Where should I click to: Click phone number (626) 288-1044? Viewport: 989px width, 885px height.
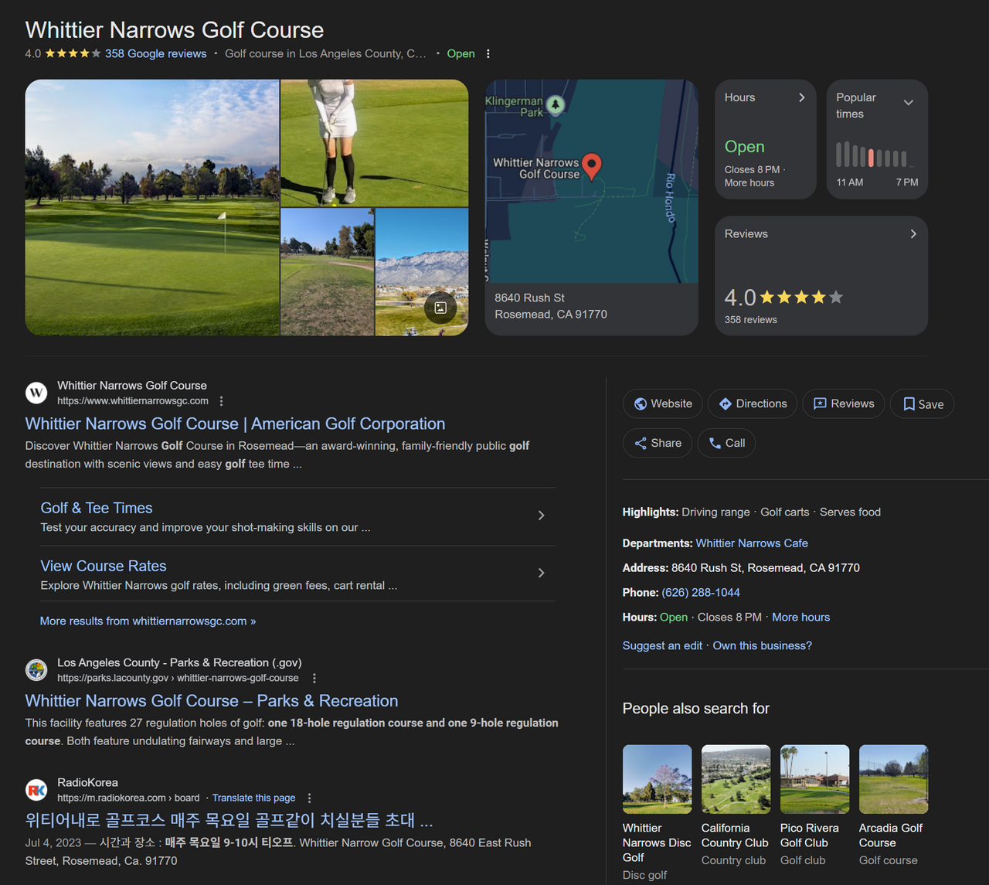[x=701, y=593]
